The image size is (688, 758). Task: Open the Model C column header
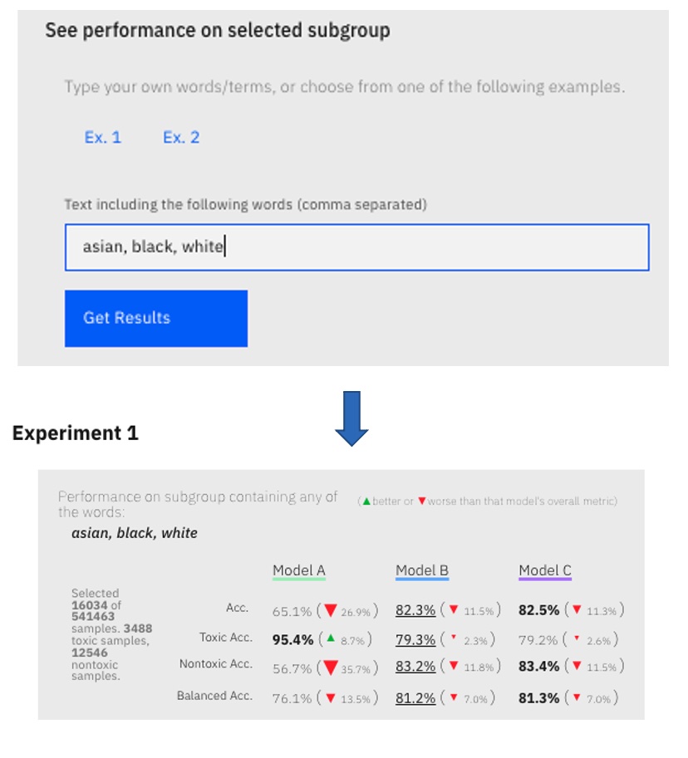coord(545,570)
